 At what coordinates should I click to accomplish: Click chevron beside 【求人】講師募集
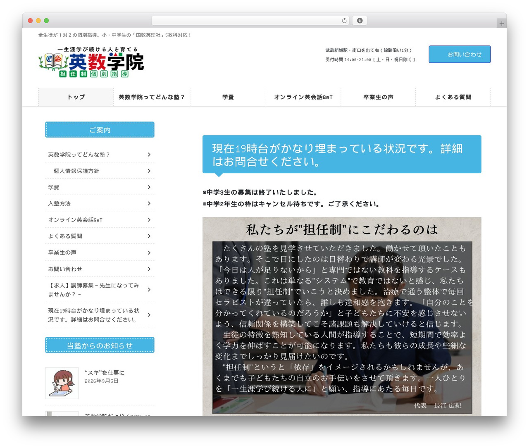click(x=149, y=290)
